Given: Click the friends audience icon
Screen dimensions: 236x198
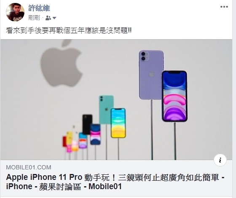Looking at the screenshot, I should coord(48,18).
